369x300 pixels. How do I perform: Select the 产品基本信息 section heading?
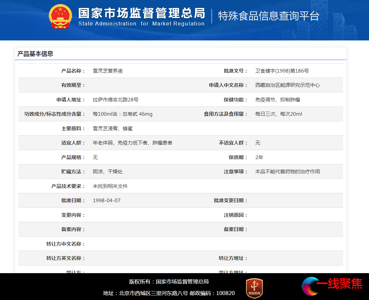click(35, 54)
